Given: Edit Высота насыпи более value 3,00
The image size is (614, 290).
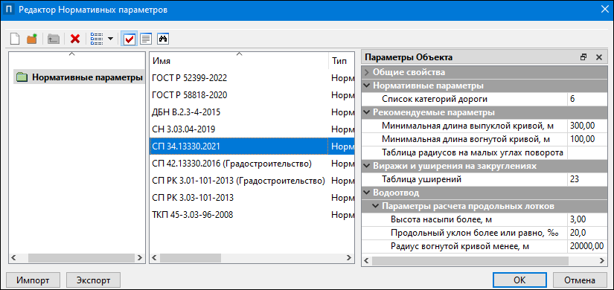Looking at the screenshot, I should pos(586,219).
